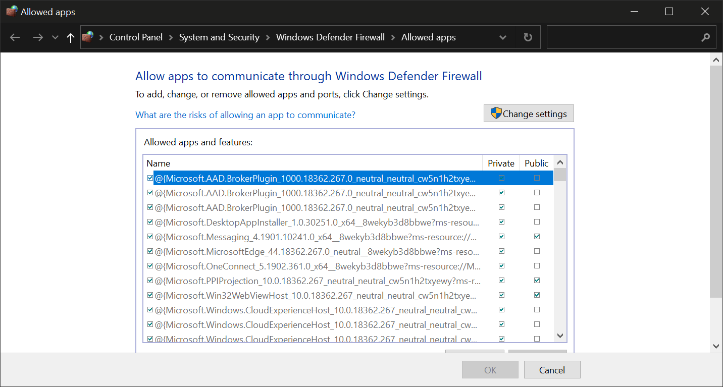Go to System and Security breadcrumb

(x=219, y=37)
